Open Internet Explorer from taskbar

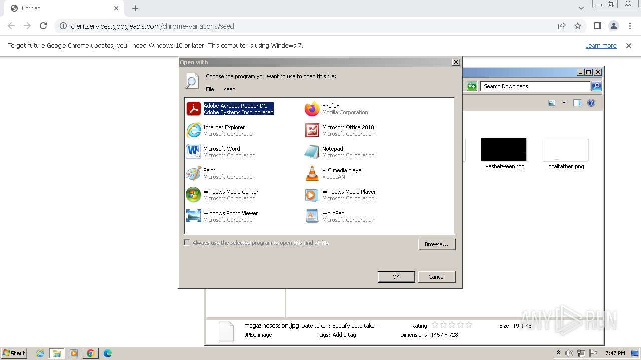[40, 353]
